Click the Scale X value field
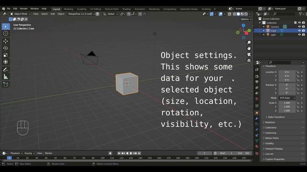Viewport: 307px width, 172px height. 287,103
